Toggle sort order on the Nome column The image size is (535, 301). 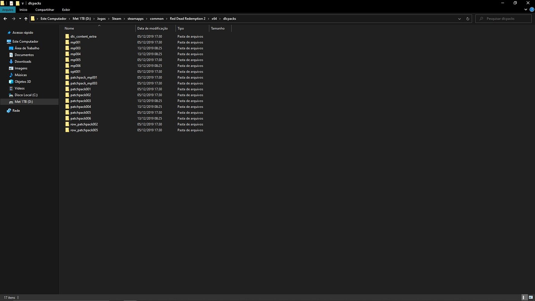point(69,28)
